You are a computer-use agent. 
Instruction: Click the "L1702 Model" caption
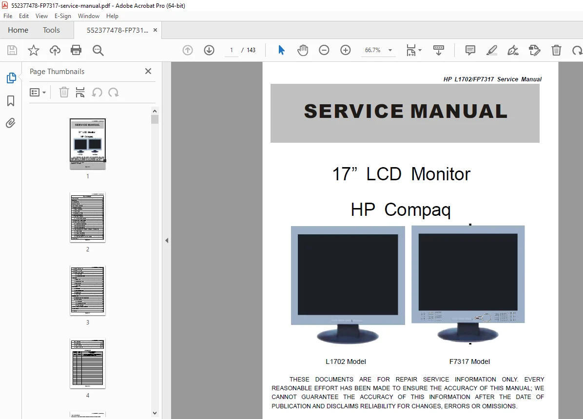pyautogui.click(x=346, y=362)
